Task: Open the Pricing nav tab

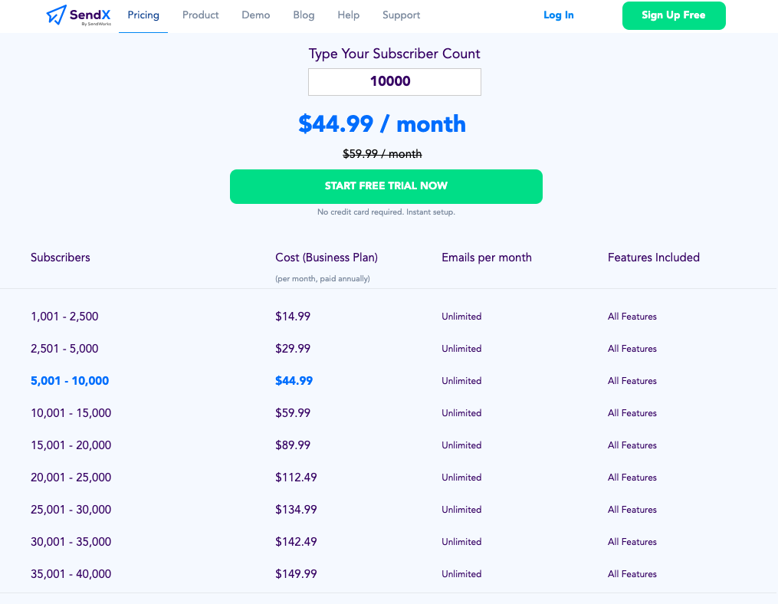Action: (143, 15)
